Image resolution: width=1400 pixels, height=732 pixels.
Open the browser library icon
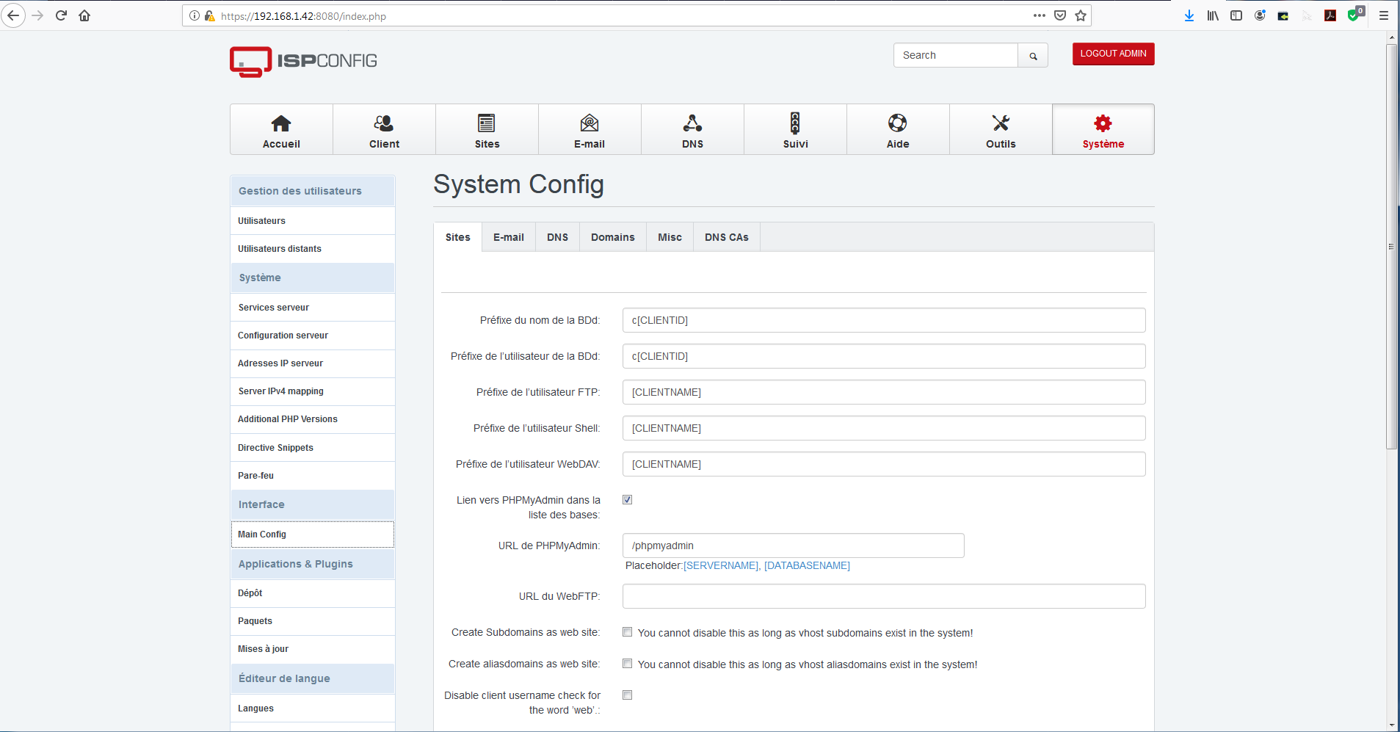click(x=1213, y=15)
